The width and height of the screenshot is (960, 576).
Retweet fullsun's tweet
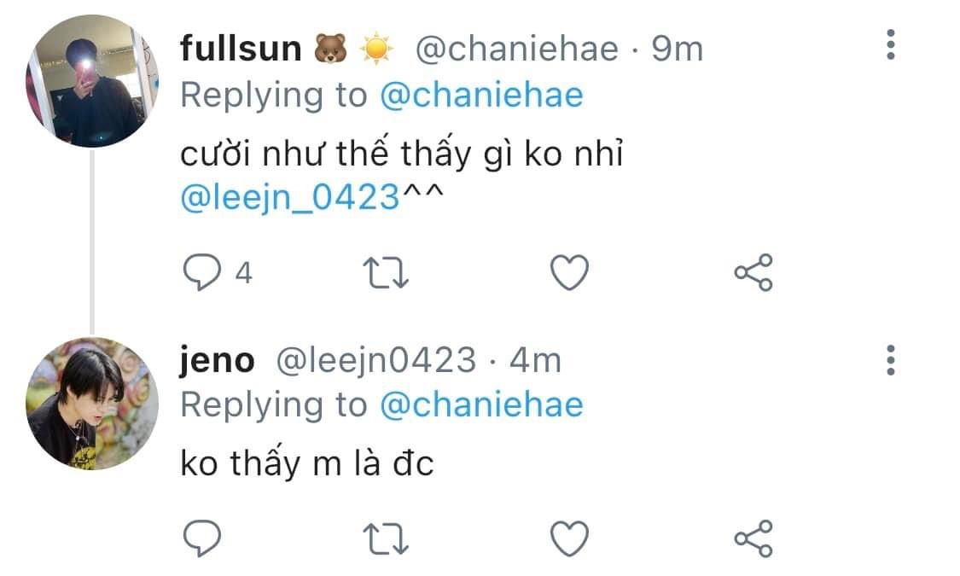387,273
